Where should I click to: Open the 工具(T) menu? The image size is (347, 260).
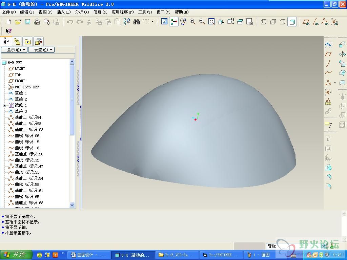click(145, 12)
